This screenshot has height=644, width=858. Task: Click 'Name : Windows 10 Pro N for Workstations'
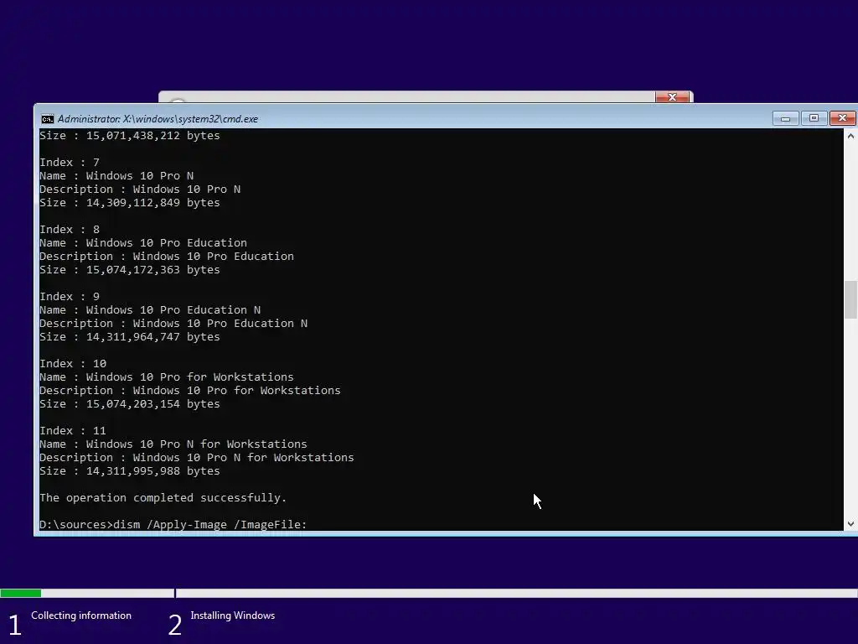pos(173,444)
